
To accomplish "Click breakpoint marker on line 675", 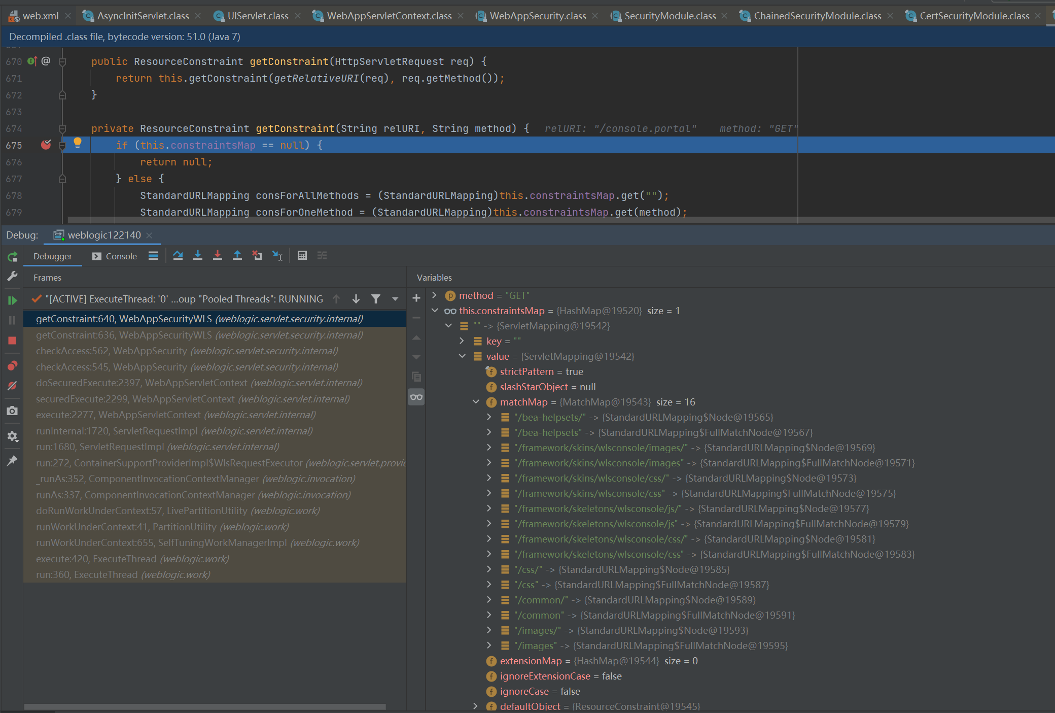I will (46, 145).
